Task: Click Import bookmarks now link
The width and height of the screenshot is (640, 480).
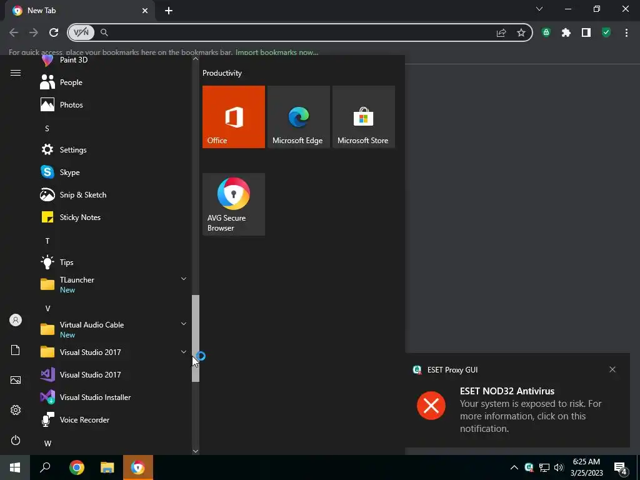Action: pos(277,52)
